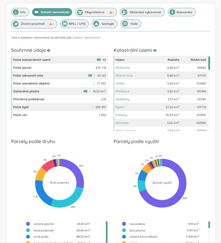Click the Bystrc area value 27,26 km²

(173, 107)
